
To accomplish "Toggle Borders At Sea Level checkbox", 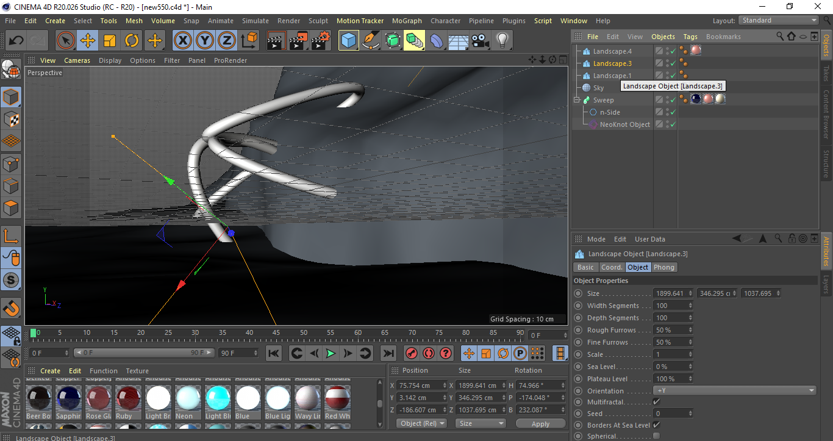I will tap(656, 425).
